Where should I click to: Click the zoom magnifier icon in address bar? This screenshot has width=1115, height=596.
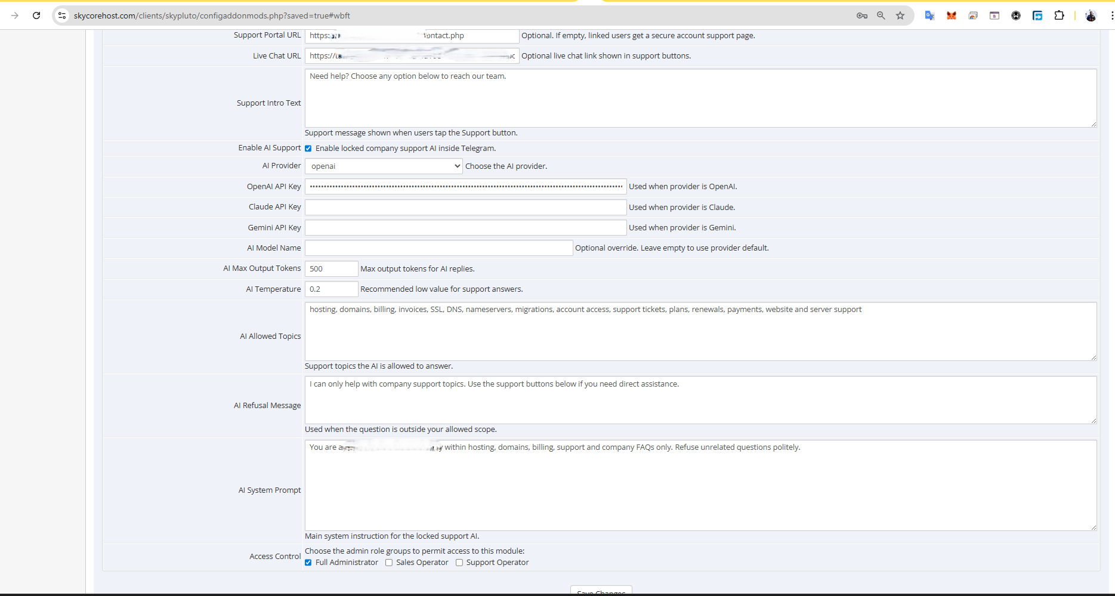881,16
